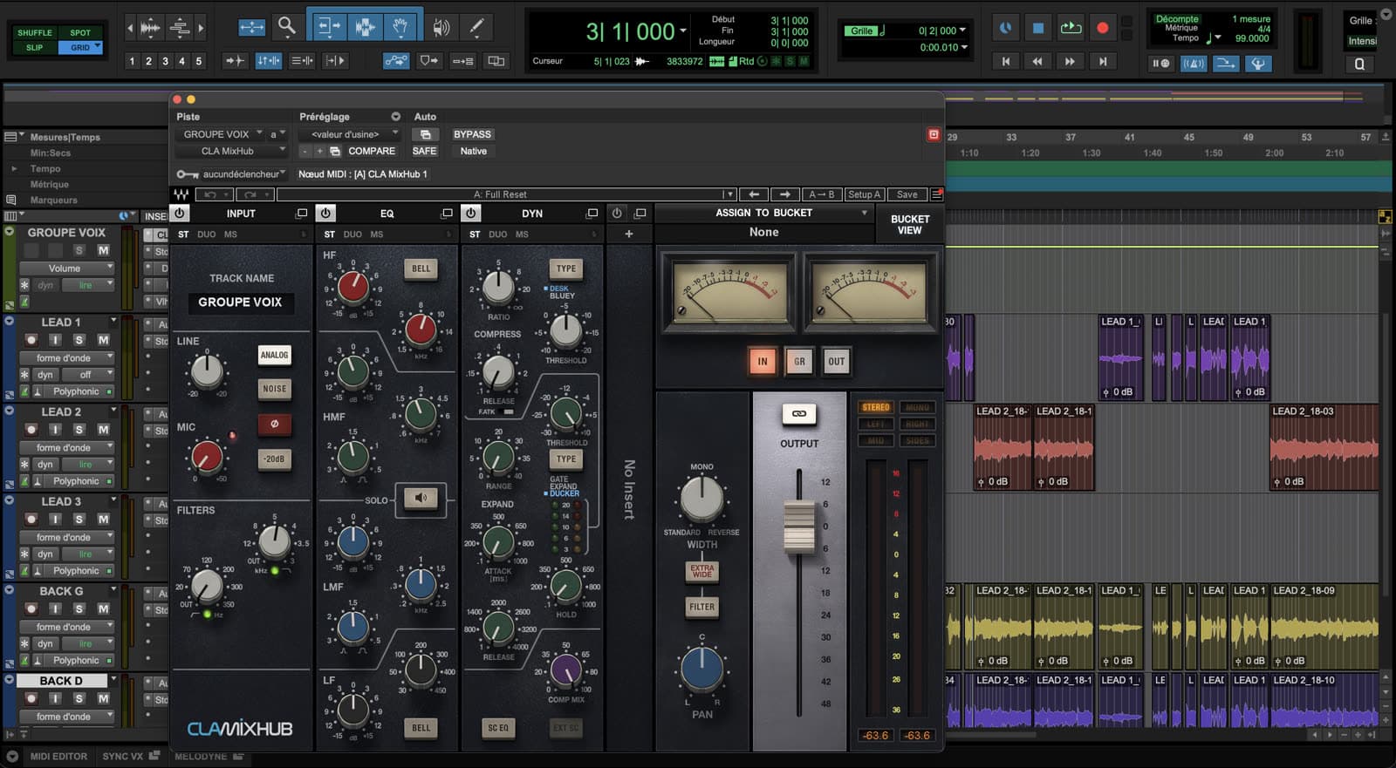Open GROUPE VOIX track selector dropdown
The width and height of the screenshot is (1396, 768).
(221, 134)
